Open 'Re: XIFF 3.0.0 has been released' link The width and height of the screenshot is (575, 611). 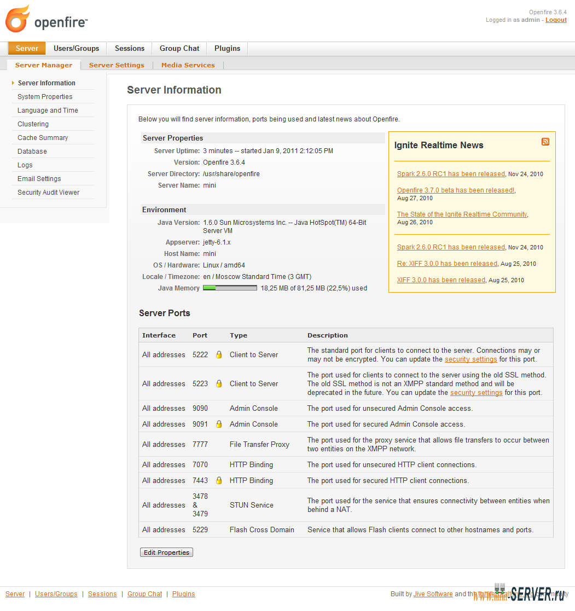(447, 264)
